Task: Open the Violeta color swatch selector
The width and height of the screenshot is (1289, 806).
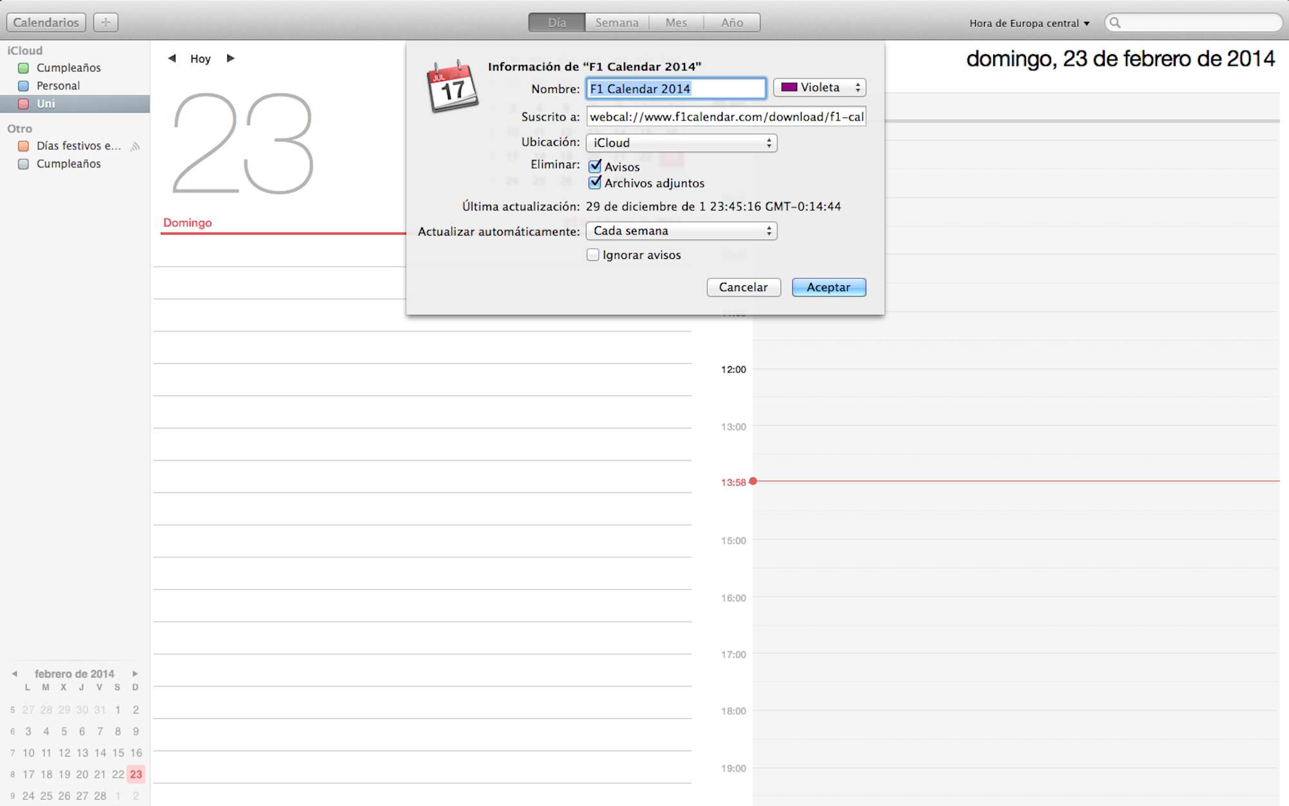Action: tap(819, 88)
